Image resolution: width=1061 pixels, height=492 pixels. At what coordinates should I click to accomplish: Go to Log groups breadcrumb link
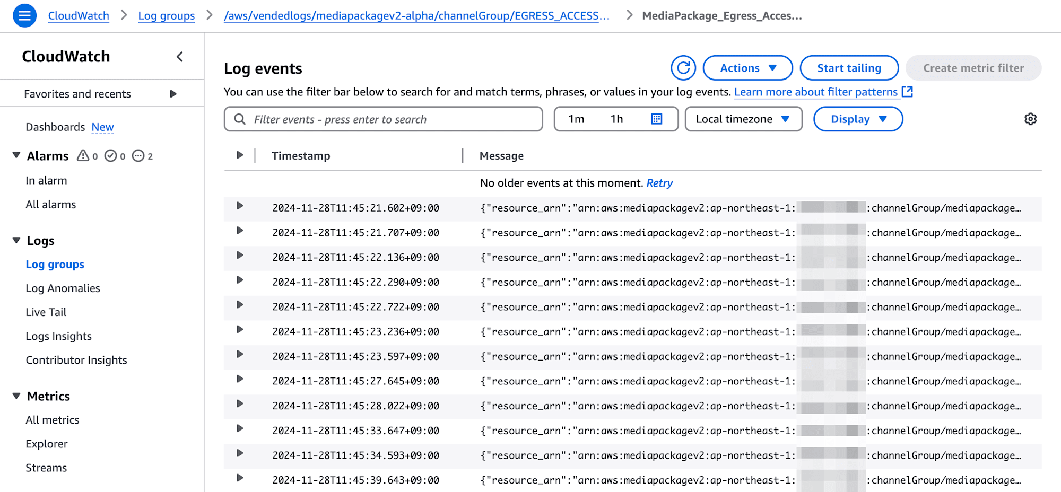pos(167,16)
